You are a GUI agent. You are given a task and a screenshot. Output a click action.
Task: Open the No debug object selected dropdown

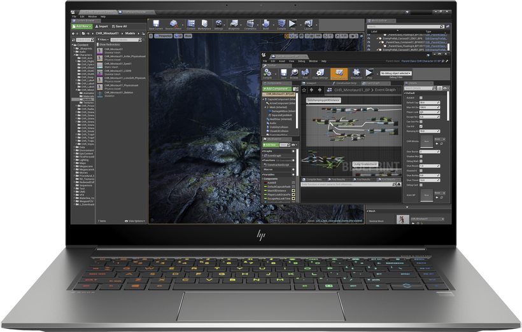tap(396, 73)
